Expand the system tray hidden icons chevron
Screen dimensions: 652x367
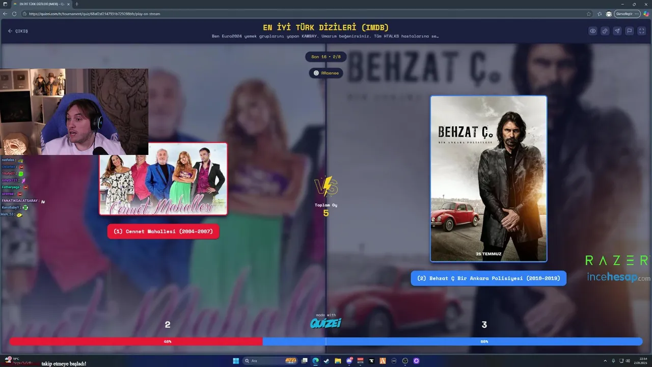[x=605, y=361]
